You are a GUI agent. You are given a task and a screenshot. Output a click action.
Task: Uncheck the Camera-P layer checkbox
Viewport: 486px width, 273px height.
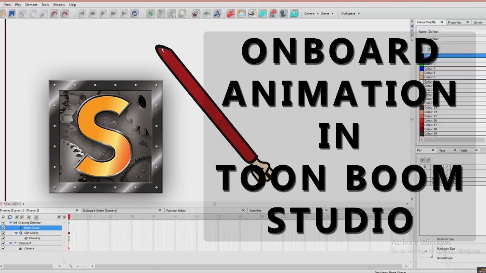(x=3, y=243)
